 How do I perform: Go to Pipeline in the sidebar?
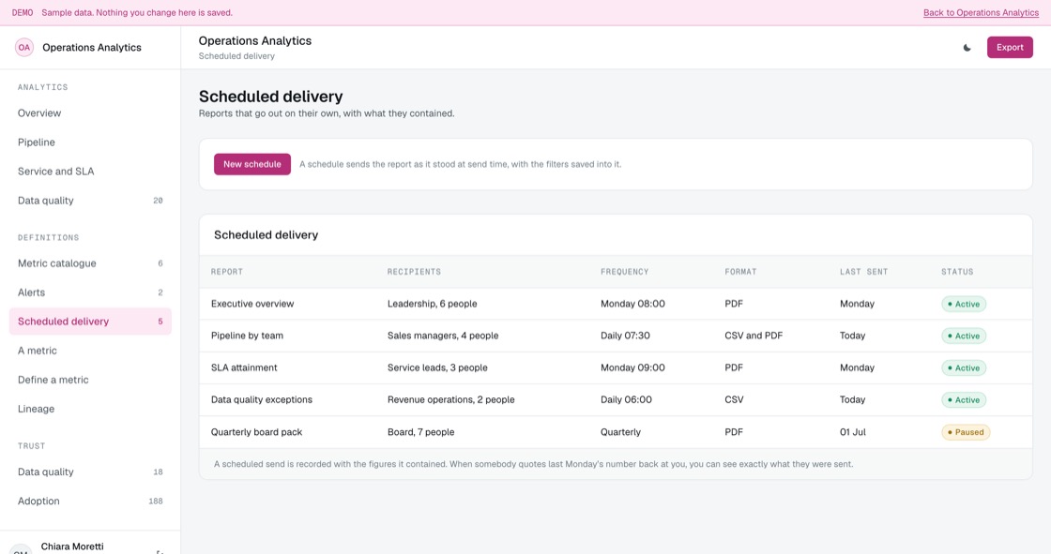click(90, 142)
